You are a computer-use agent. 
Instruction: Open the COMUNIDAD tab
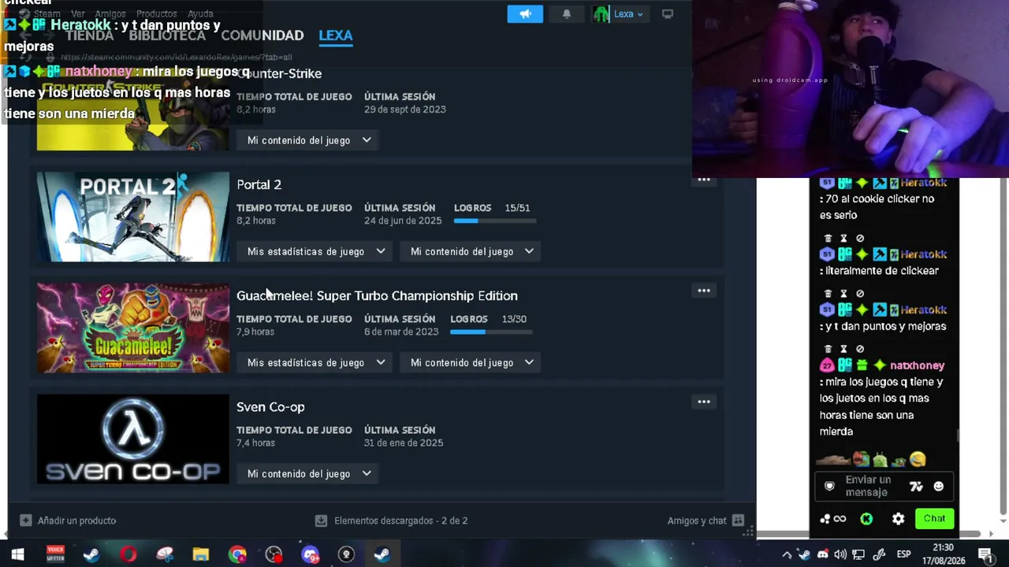262,35
